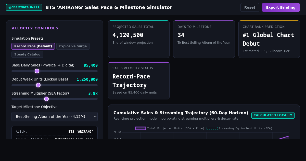Click the page title BTS 'ARIRANG' Sales Pace
This screenshot has height=161, width=306.
(109, 7)
